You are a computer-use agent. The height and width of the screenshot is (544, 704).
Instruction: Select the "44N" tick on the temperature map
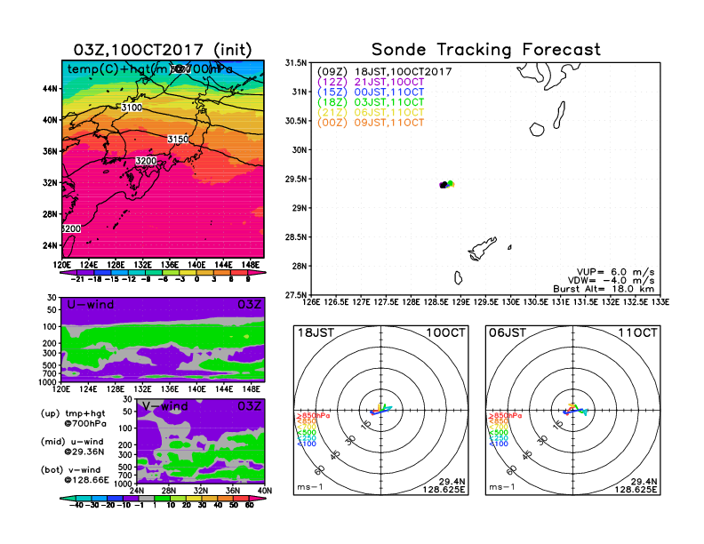tap(51, 89)
